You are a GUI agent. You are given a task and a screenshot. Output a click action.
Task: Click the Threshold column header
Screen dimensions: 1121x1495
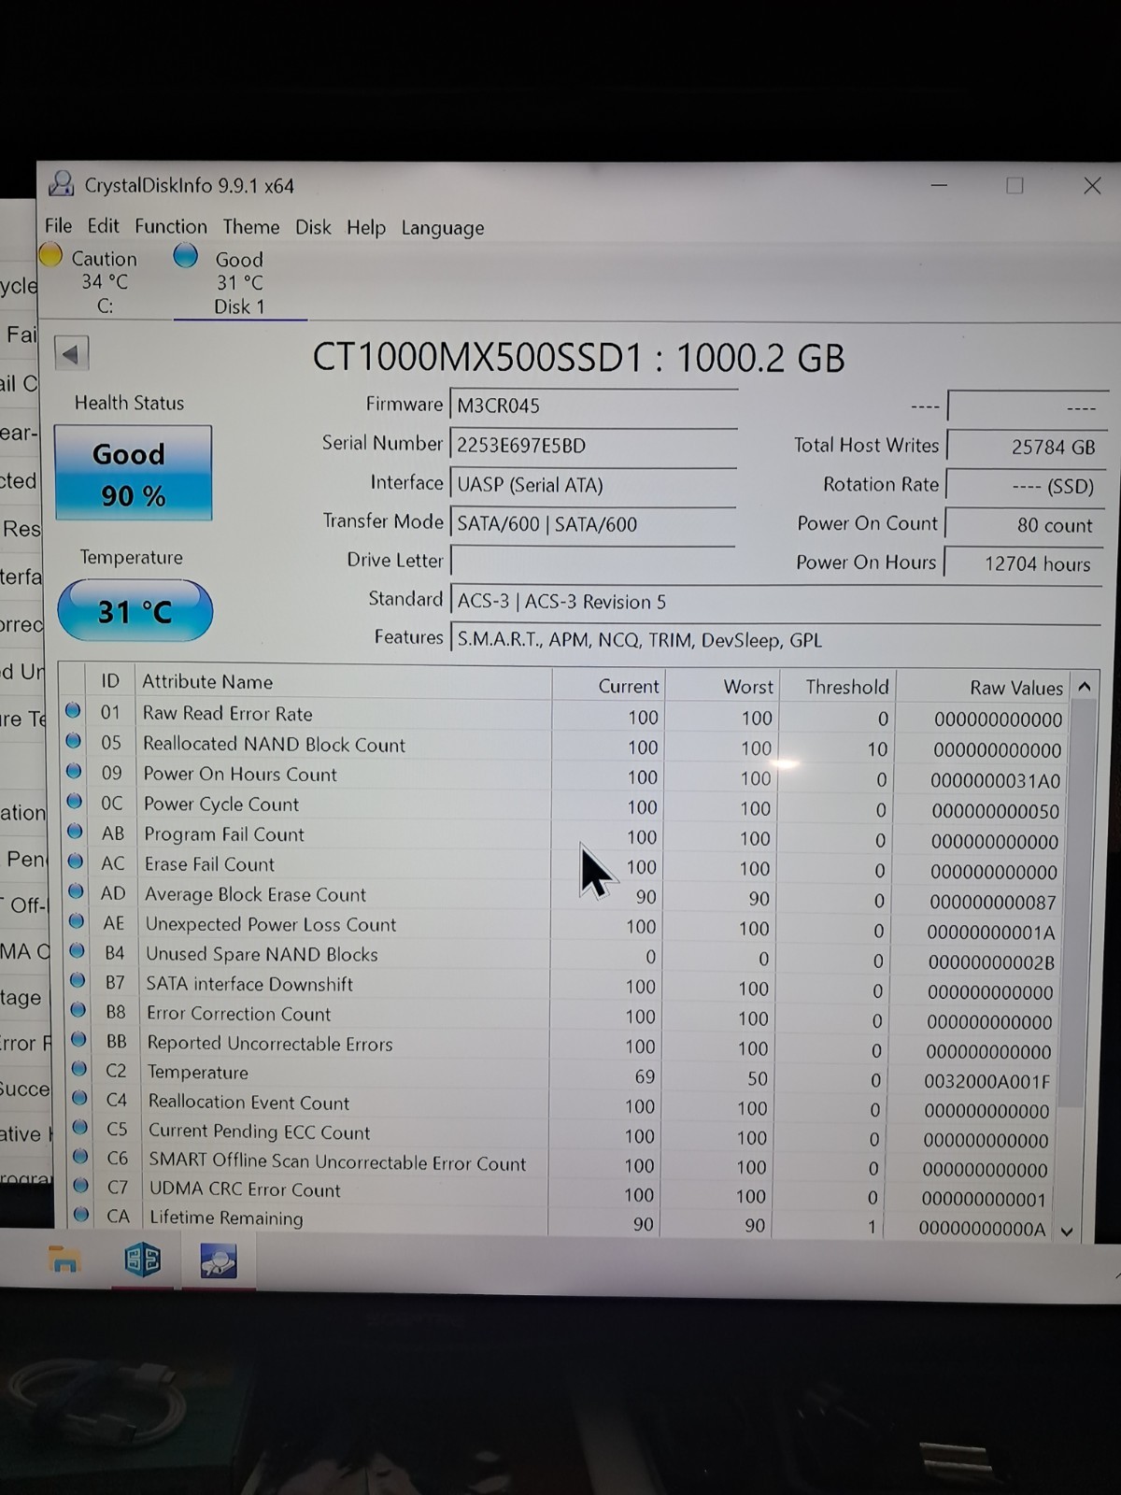point(838,686)
